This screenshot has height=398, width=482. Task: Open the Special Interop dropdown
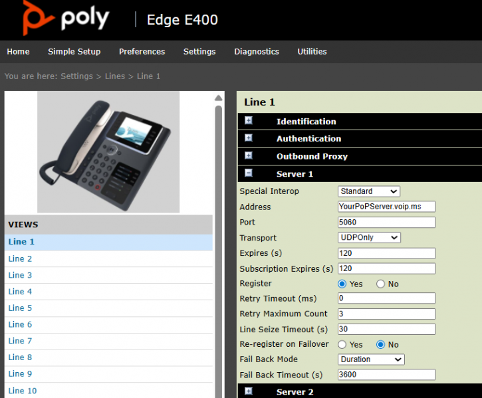(x=368, y=191)
